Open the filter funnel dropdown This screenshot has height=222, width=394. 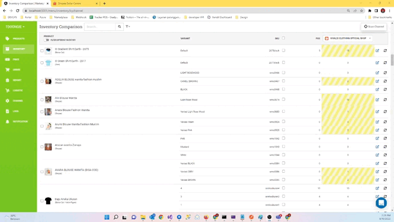click(128, 26)
